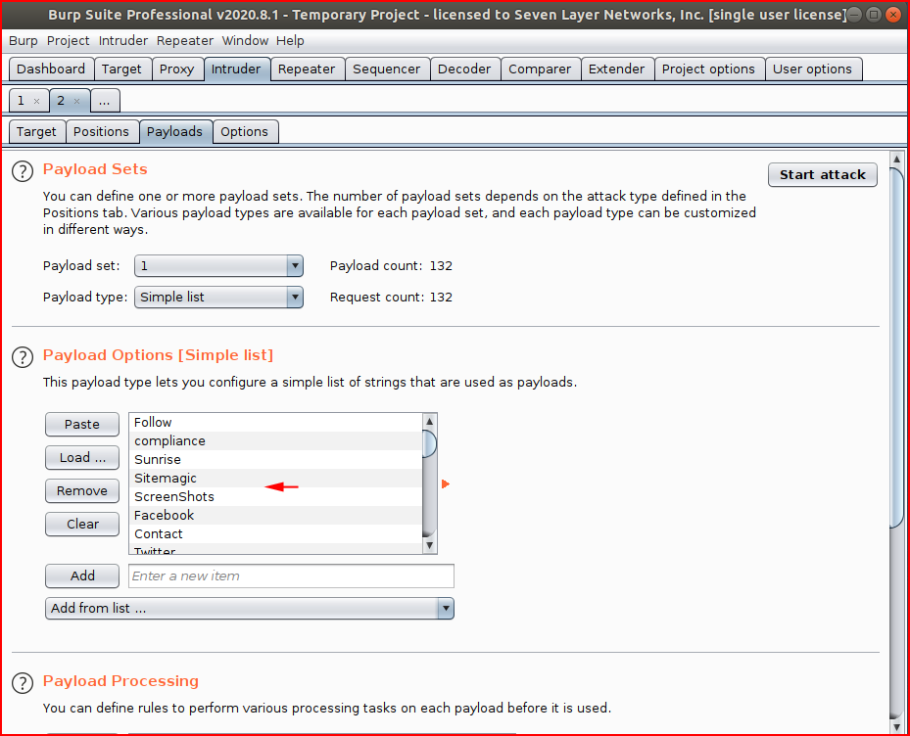Click orange arrow beside payload list
The image size is (910, 736).
445,483
